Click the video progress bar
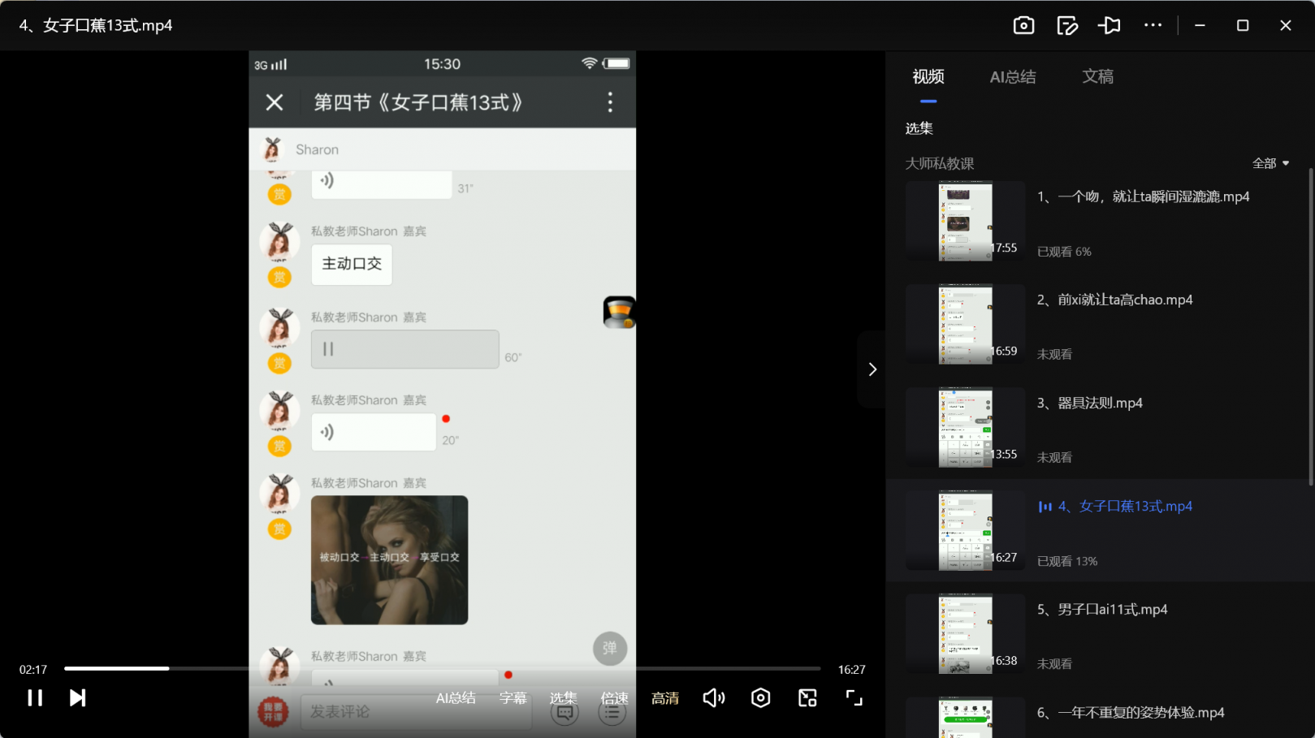Screen dimensions: 1315x738 pos(442,668)
